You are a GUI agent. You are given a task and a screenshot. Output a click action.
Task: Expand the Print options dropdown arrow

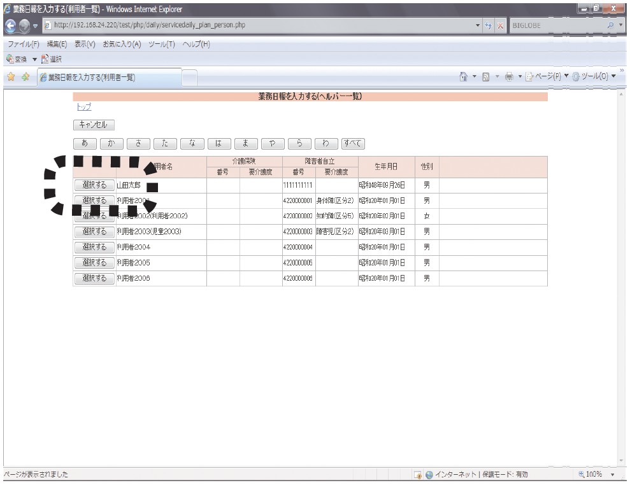click(x=520, y=76)
